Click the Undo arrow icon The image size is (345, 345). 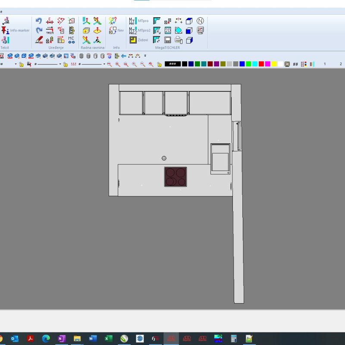click(39, 21)
